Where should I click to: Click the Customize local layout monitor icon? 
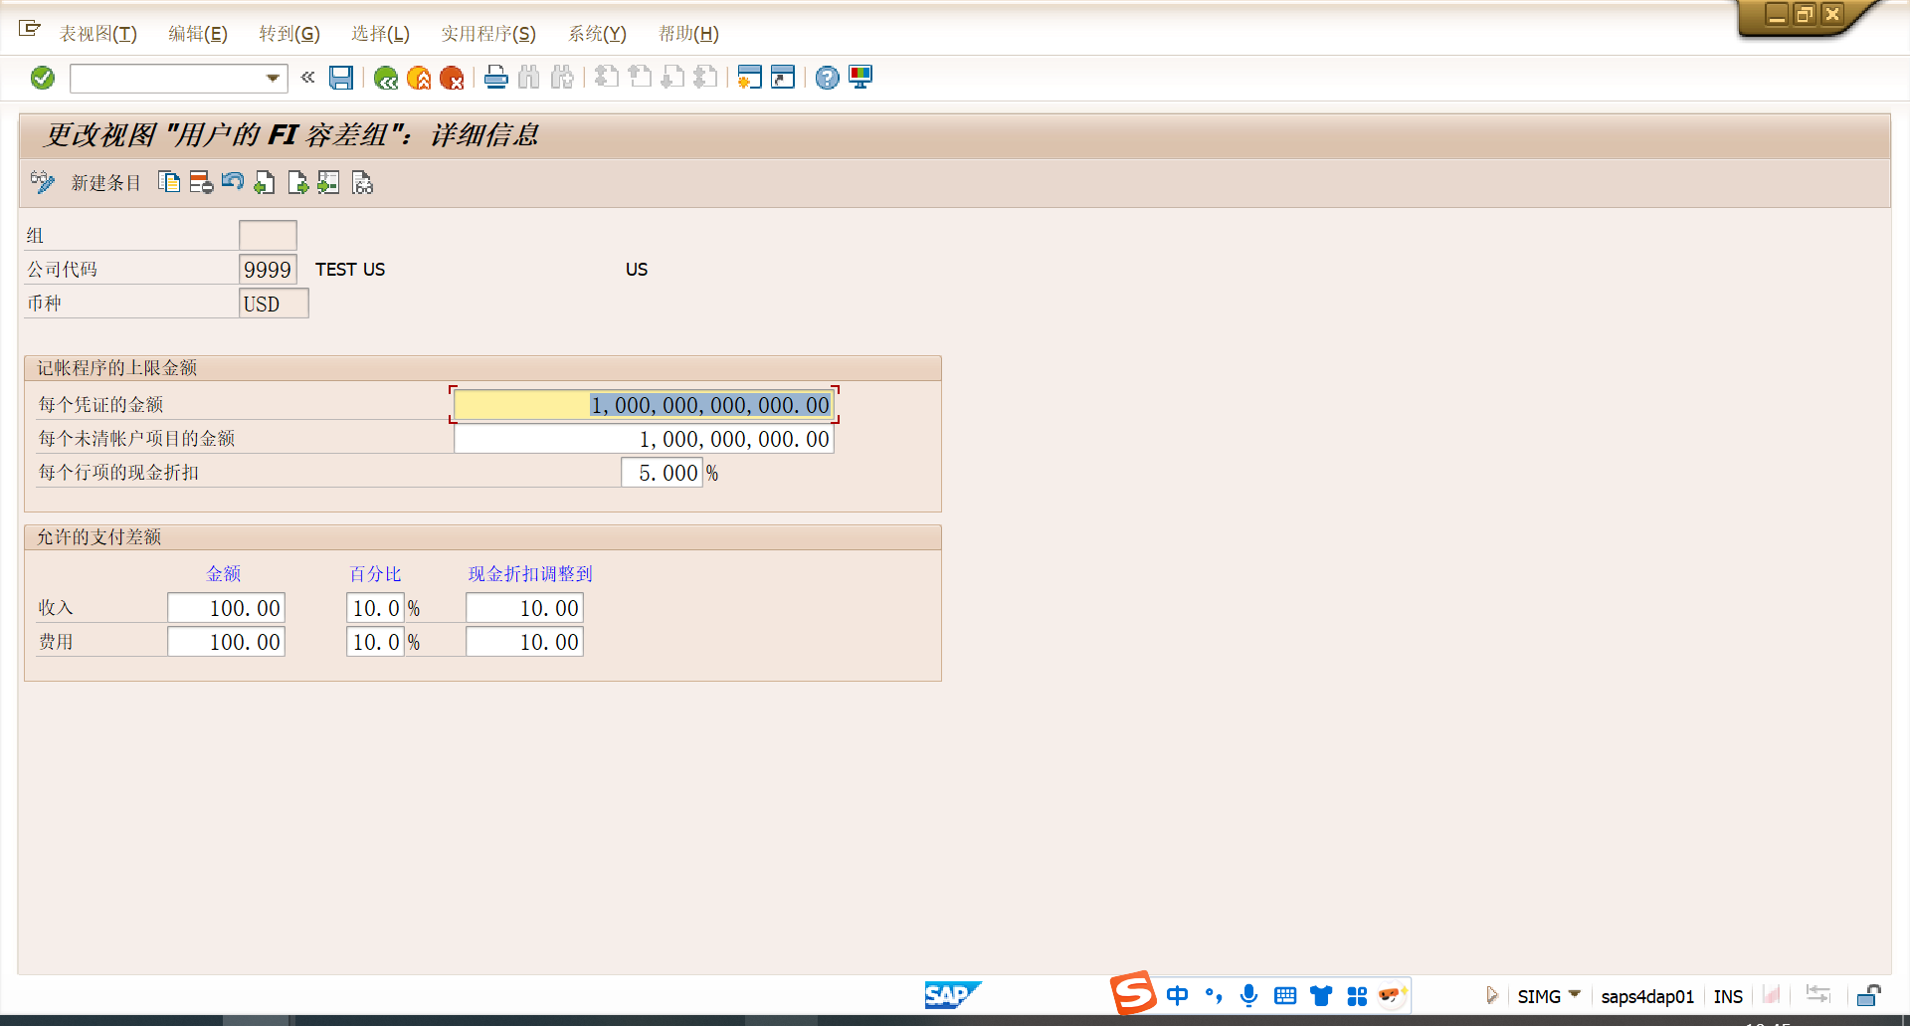pos(860,78)
